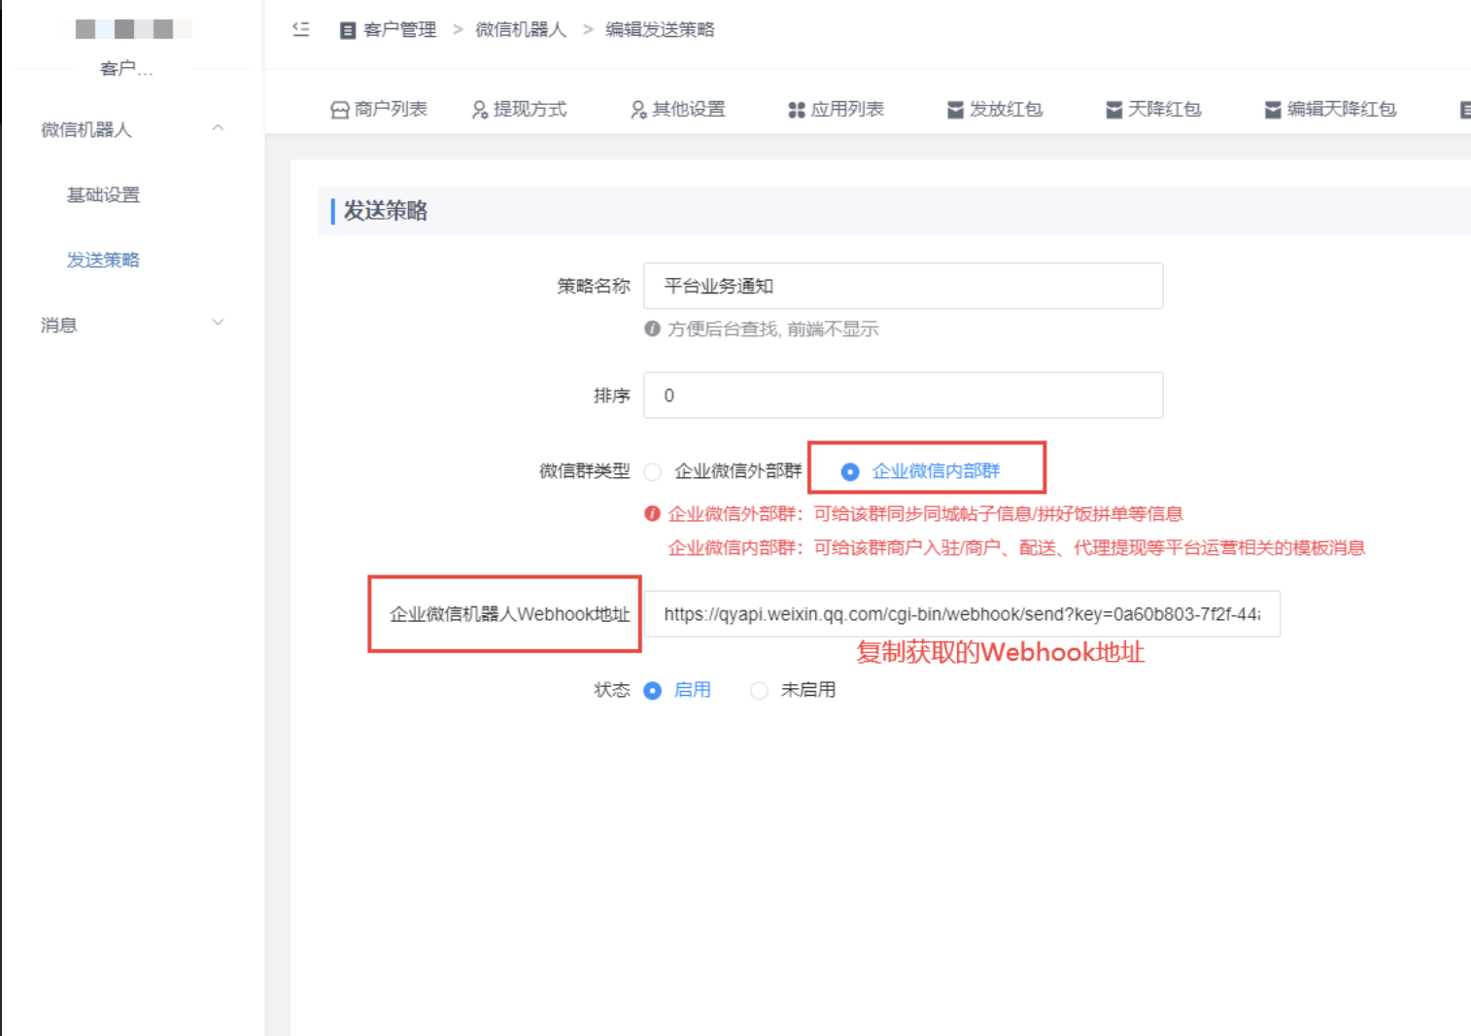Go to the 发放红包 tab

pyautogui.click(x=995, y=109)
